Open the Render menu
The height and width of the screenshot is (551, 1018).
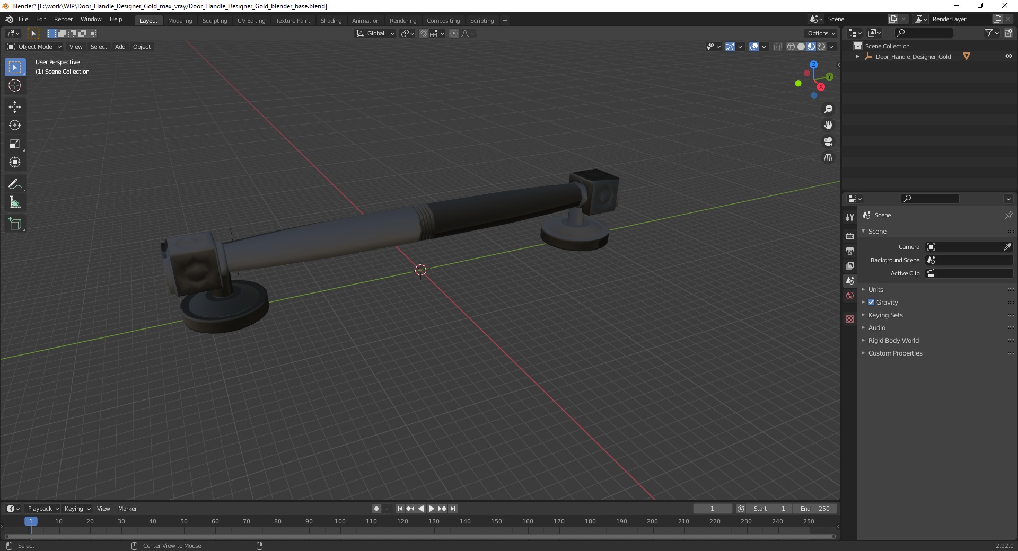63,19
